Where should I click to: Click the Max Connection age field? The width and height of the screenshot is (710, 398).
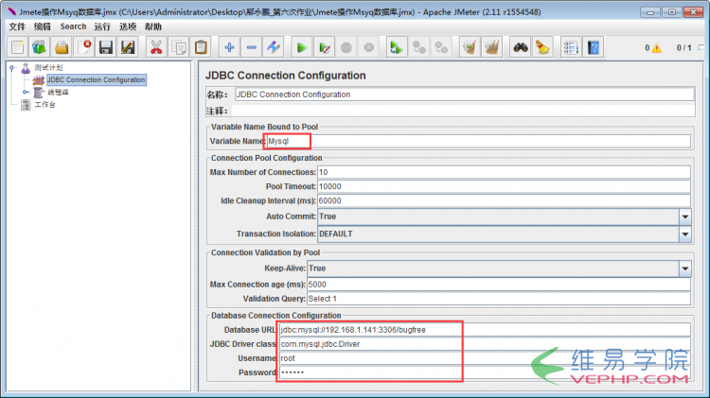click(499, 285)
